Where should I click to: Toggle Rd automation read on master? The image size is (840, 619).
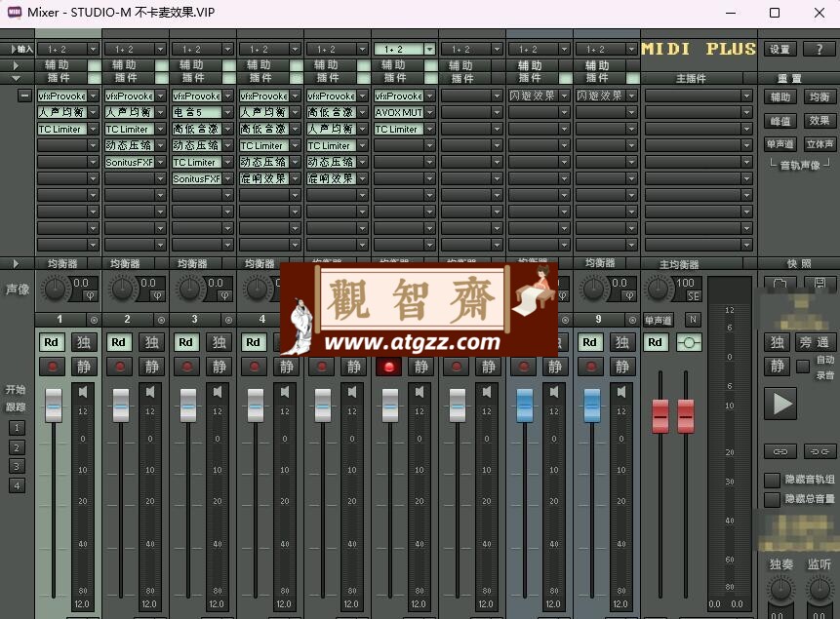(x=656, y=342)
